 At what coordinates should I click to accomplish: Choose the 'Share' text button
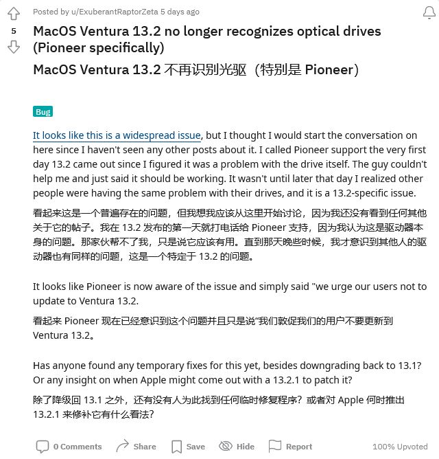145,447
